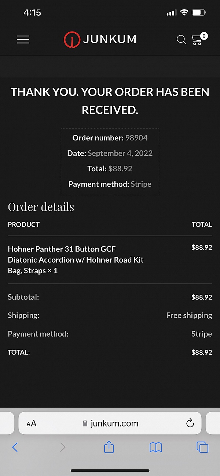Tap the Free shipping text
Image resolution: width=220 pixels, height=476 pixels.
click(x=189, y=315)
